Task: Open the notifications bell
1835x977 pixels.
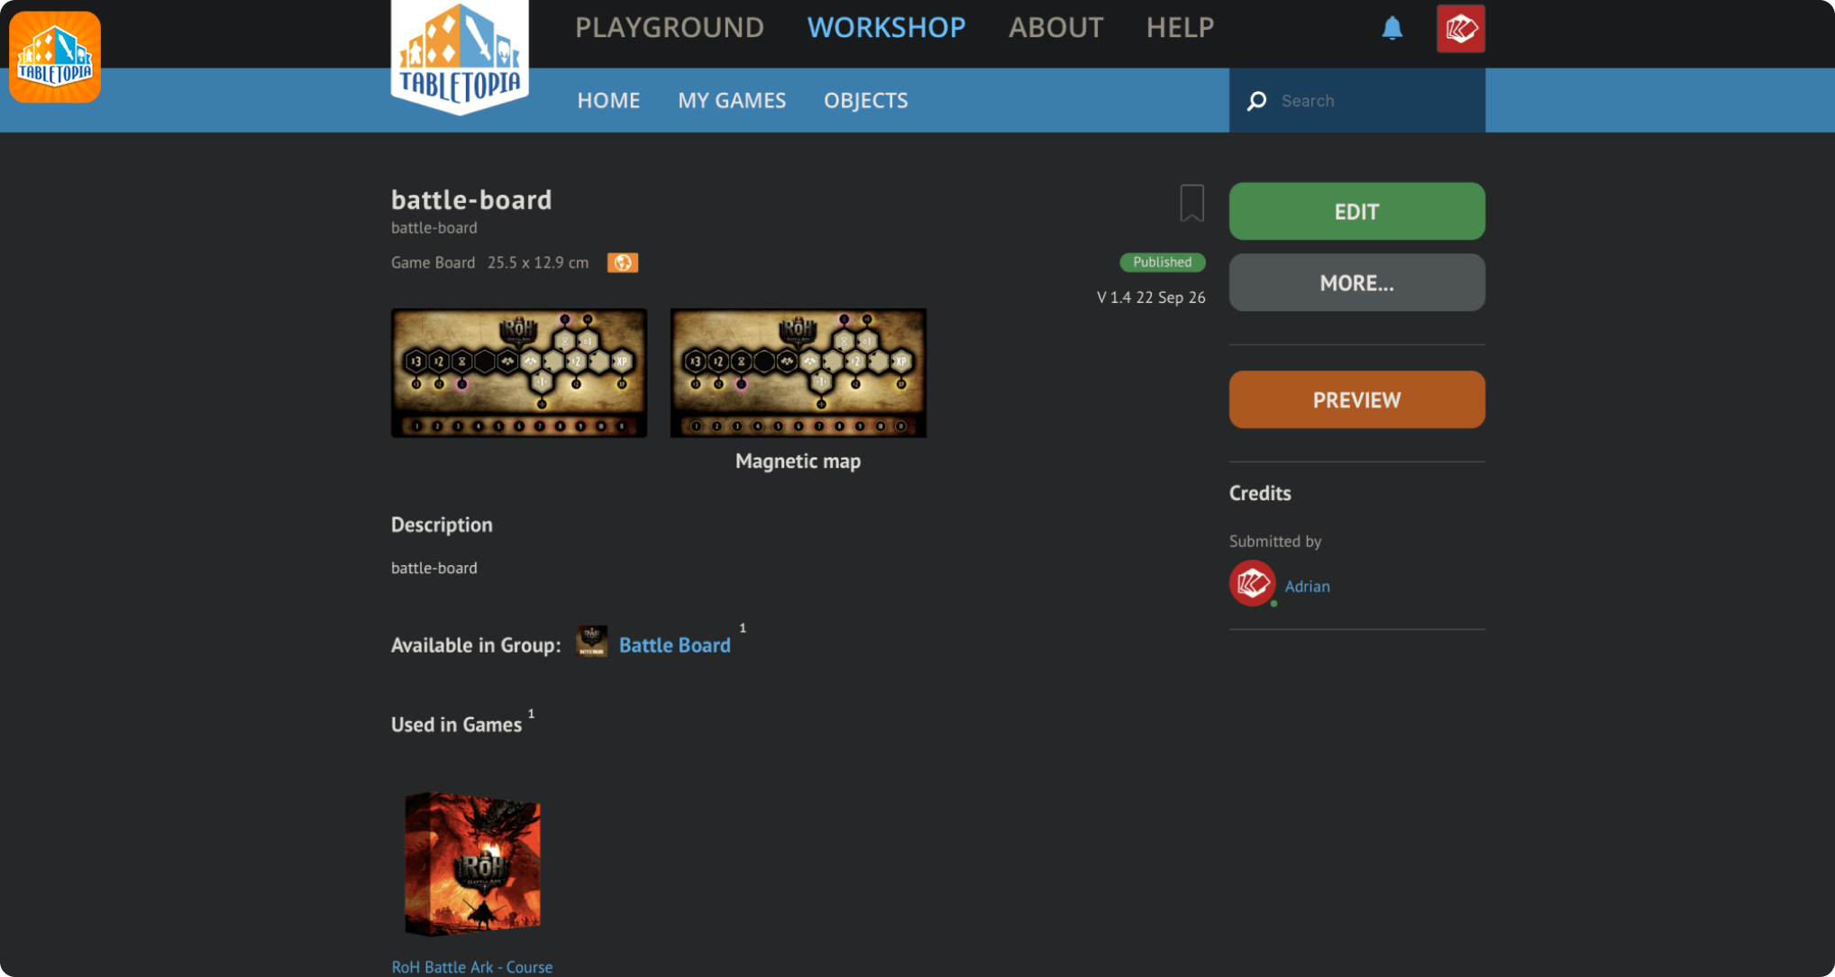Action: pyautogui.click(x=1392, y=28)
